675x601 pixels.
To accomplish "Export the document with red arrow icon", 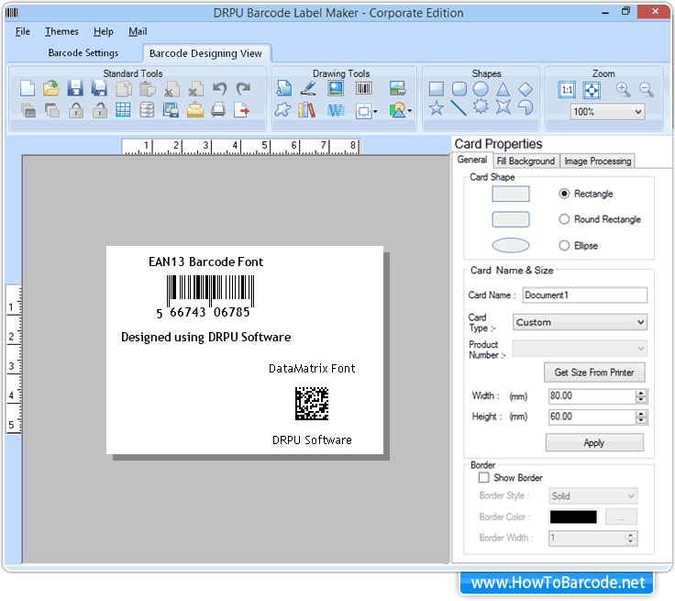I will point(242,110).
